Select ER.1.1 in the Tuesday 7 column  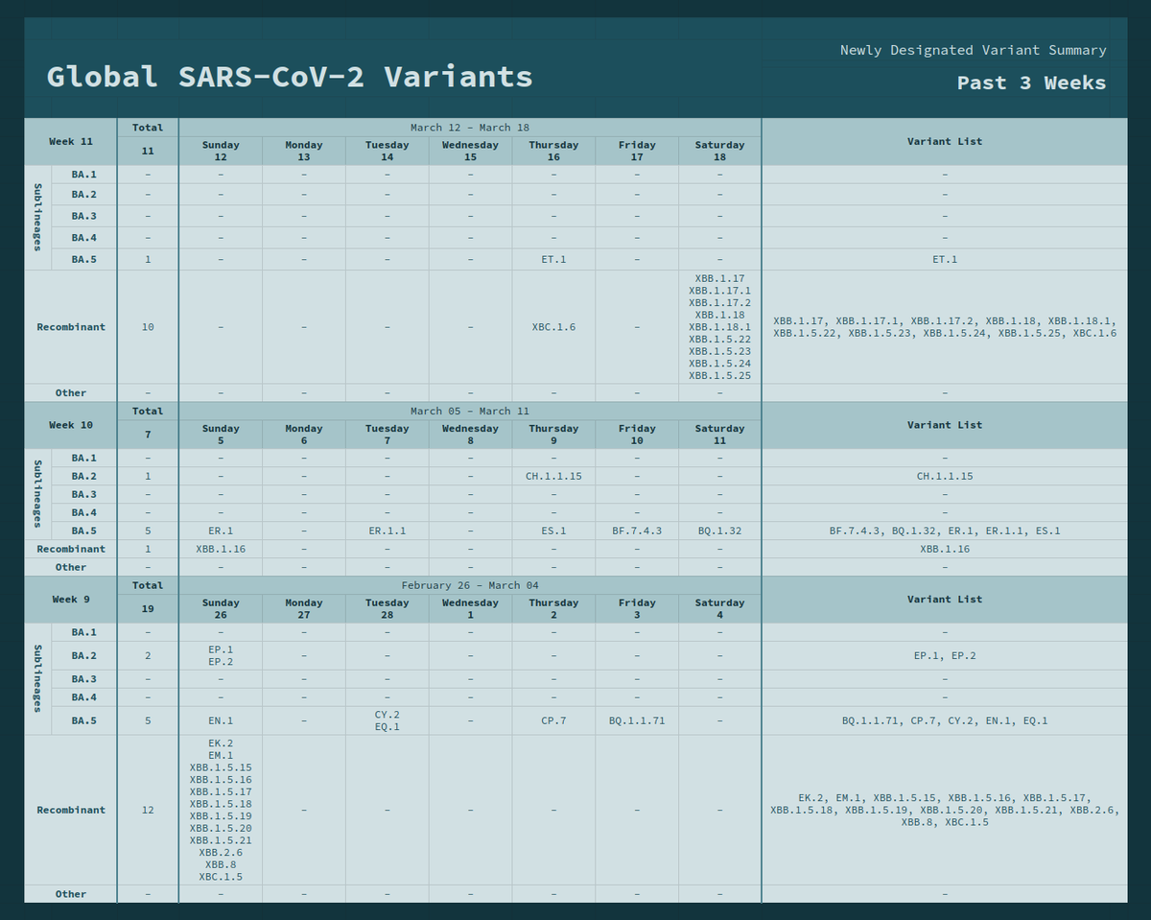pos(388,531)
